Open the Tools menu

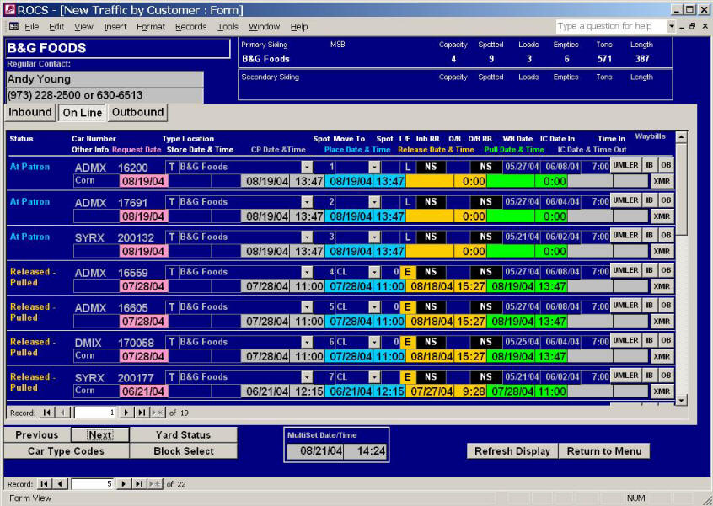point(228,27)
